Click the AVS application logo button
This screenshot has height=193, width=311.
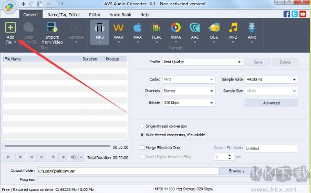9,7
